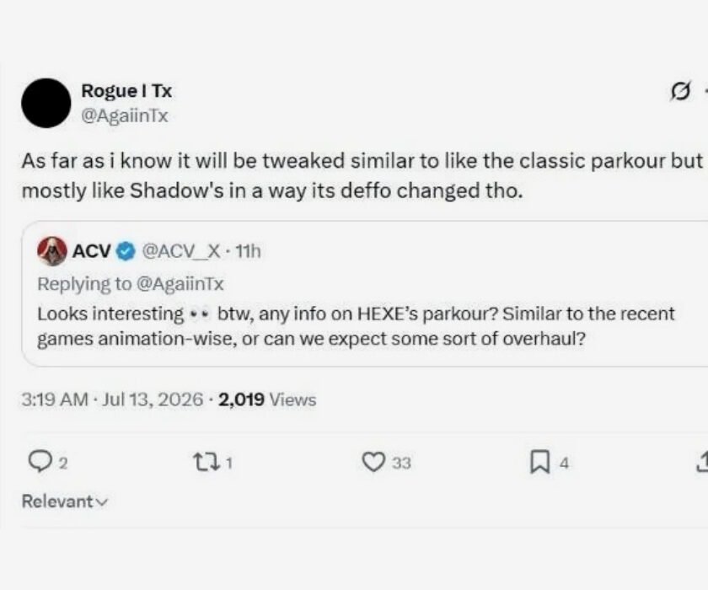Open the @ACV_X handle link

tap(181, 251)
